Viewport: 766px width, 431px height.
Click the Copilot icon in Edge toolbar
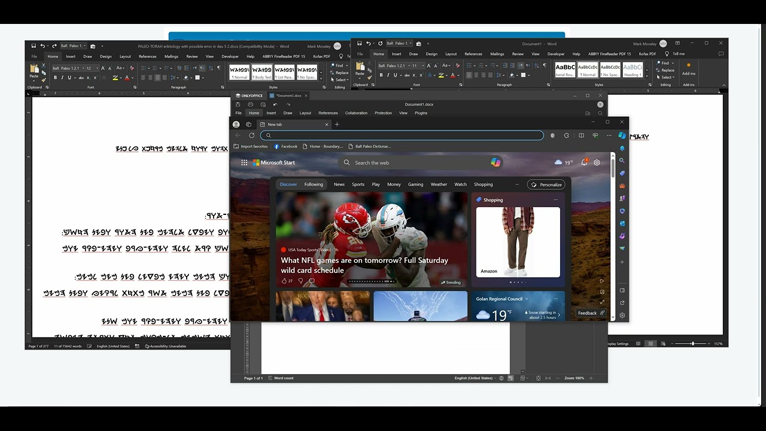click(622, 135)
